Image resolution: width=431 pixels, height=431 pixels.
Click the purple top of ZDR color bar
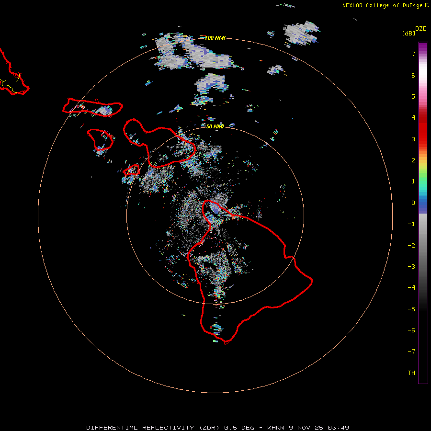423,47
